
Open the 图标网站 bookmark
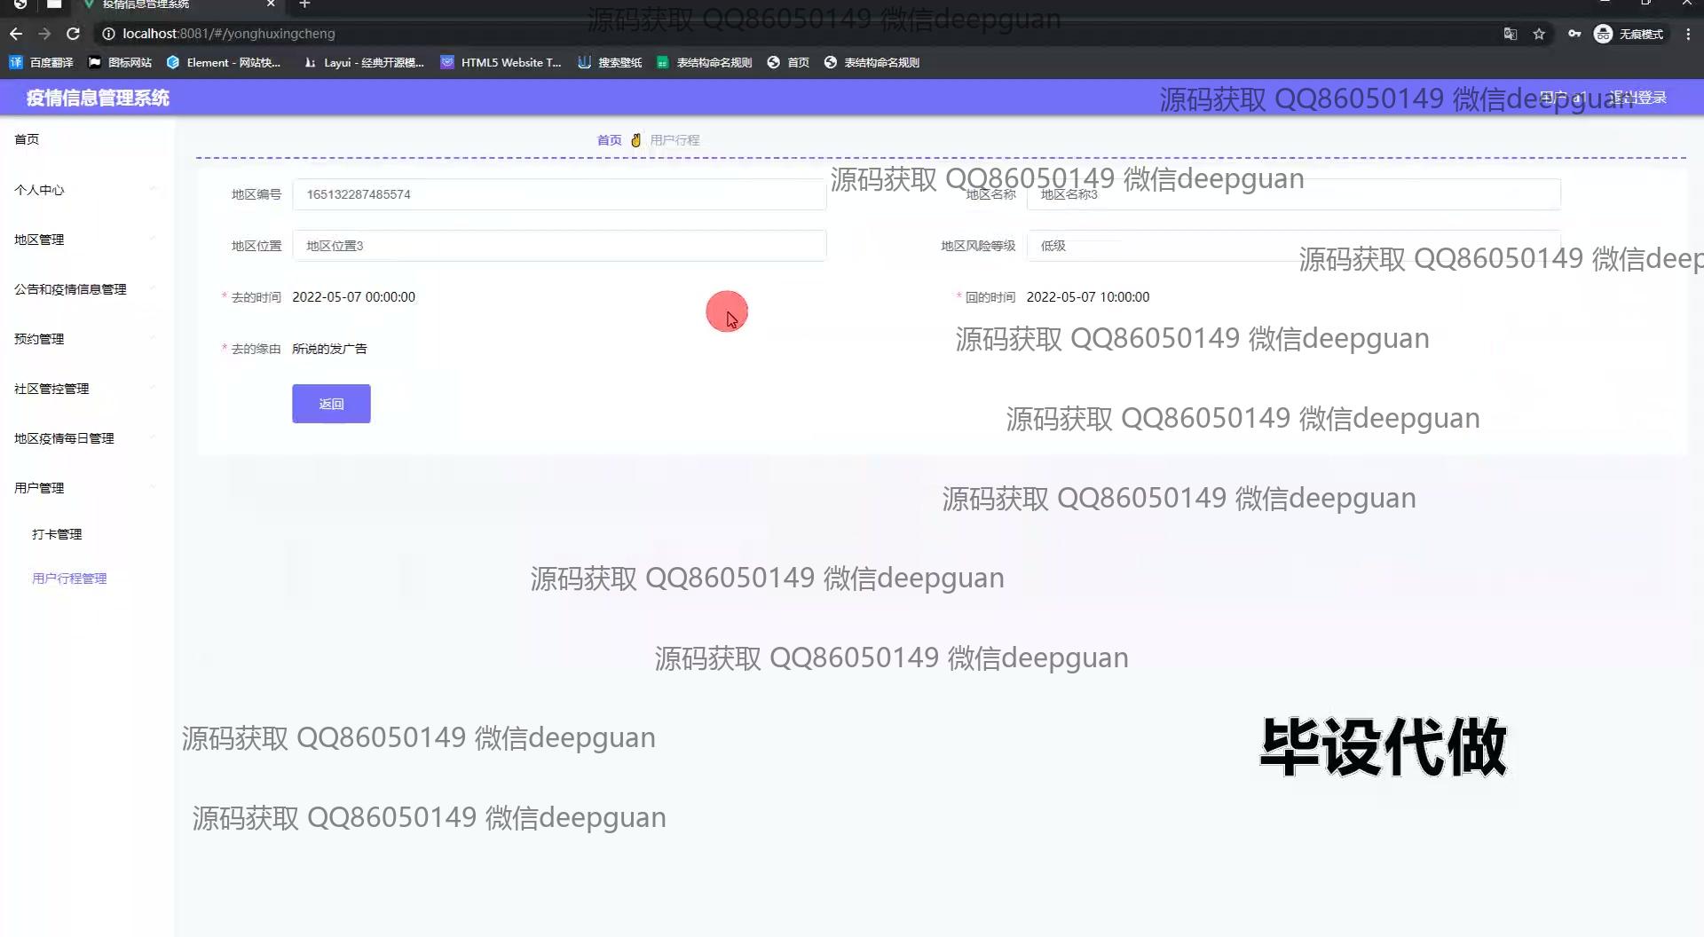click(x=120, y=62)
